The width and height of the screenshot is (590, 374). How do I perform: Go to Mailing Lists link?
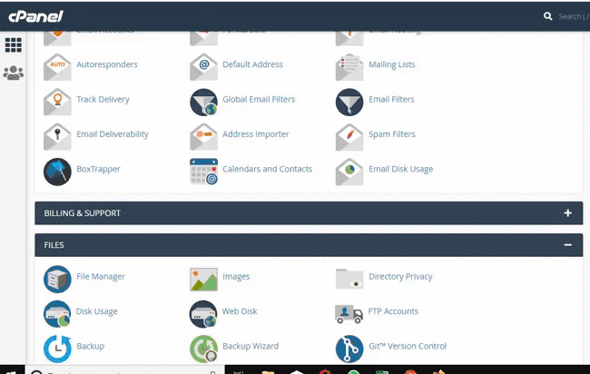click(392, 64)
